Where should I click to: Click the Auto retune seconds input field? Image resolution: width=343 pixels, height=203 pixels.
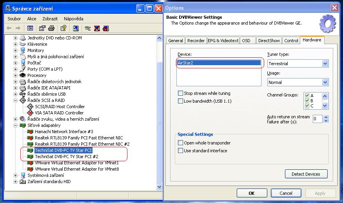click(318, 119)
